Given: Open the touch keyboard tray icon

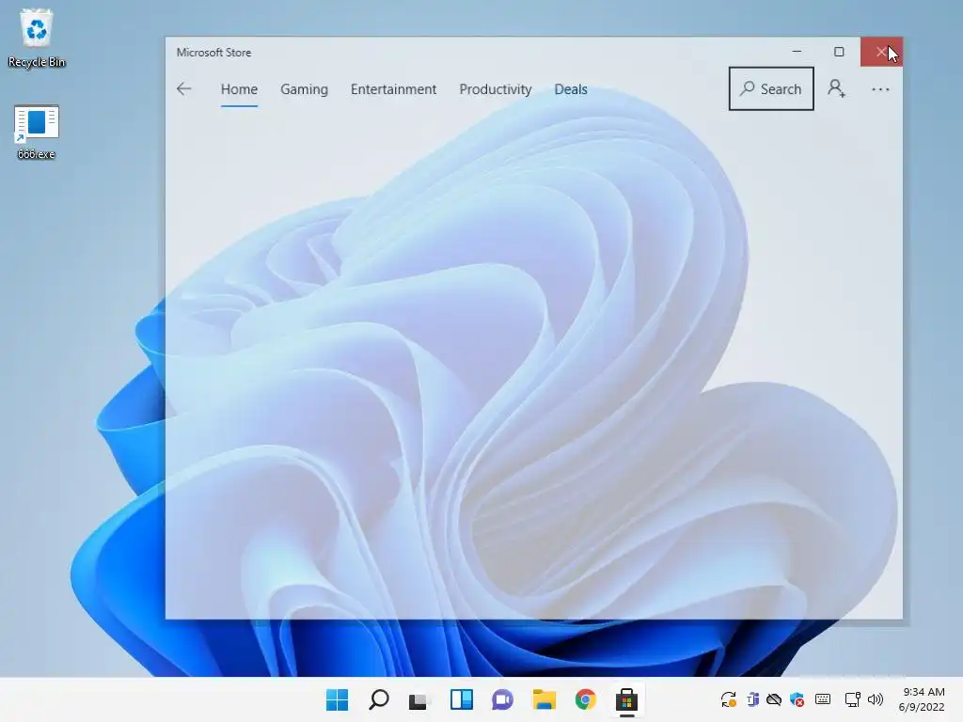Looking at the screenshot, I should pyautogui.click(x=823, y=698).
